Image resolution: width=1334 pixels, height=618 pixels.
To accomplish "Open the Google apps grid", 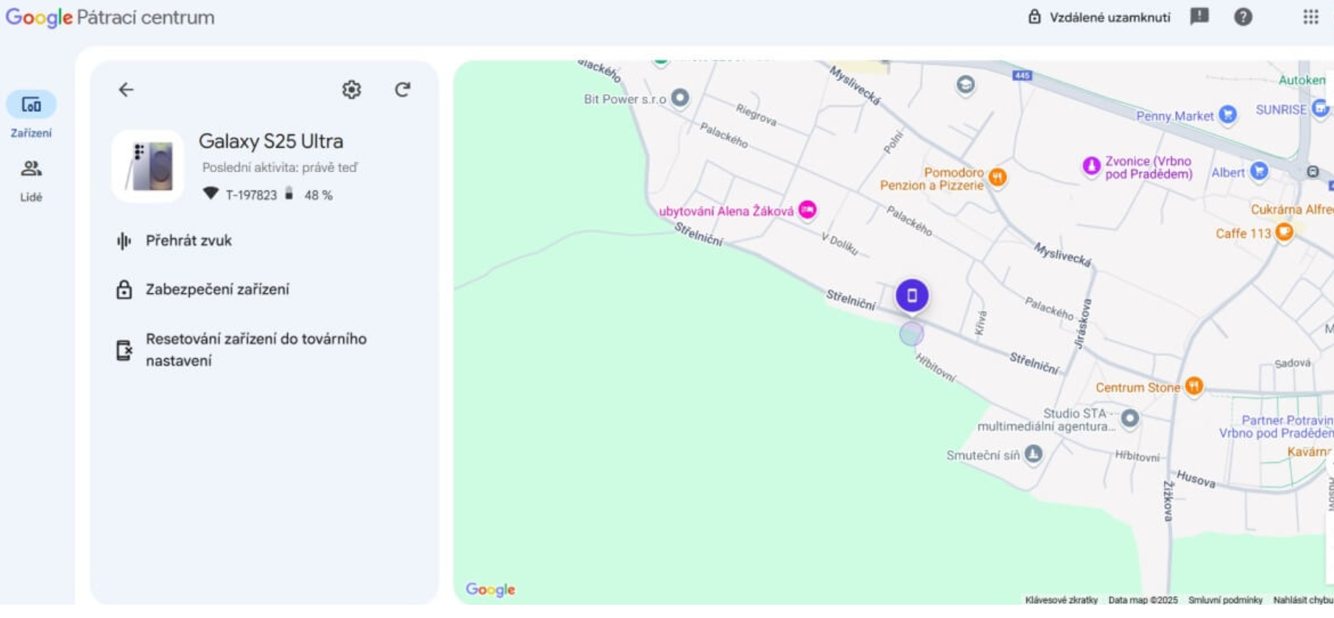I will (x=1310, y=17).
